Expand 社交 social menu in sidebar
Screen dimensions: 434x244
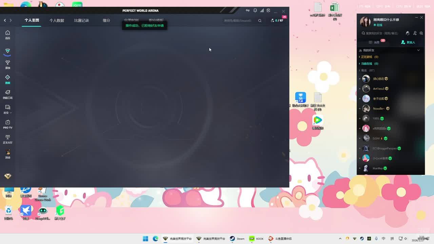(7, 109)
